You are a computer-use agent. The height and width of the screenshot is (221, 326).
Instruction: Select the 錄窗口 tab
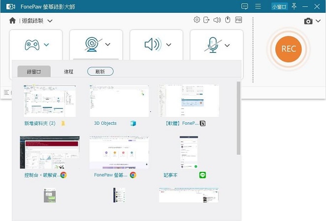(x=33, y=72)
